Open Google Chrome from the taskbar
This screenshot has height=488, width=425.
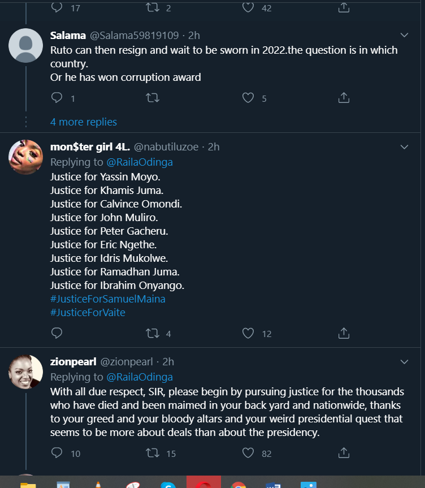[238, 485]
